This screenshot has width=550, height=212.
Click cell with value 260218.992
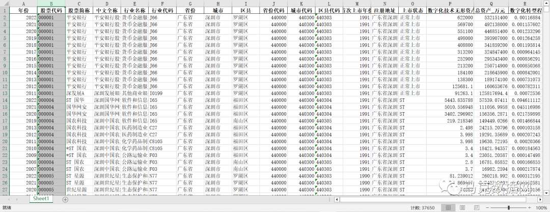click(491, 176)
